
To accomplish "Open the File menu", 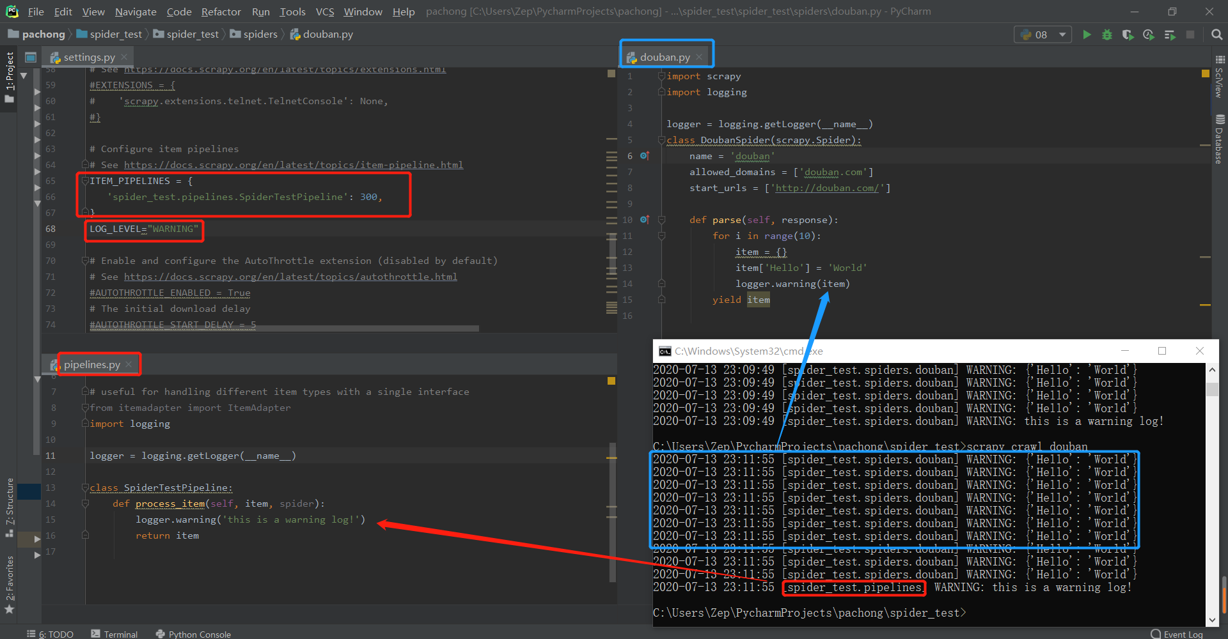I will [x=36, y=12].
